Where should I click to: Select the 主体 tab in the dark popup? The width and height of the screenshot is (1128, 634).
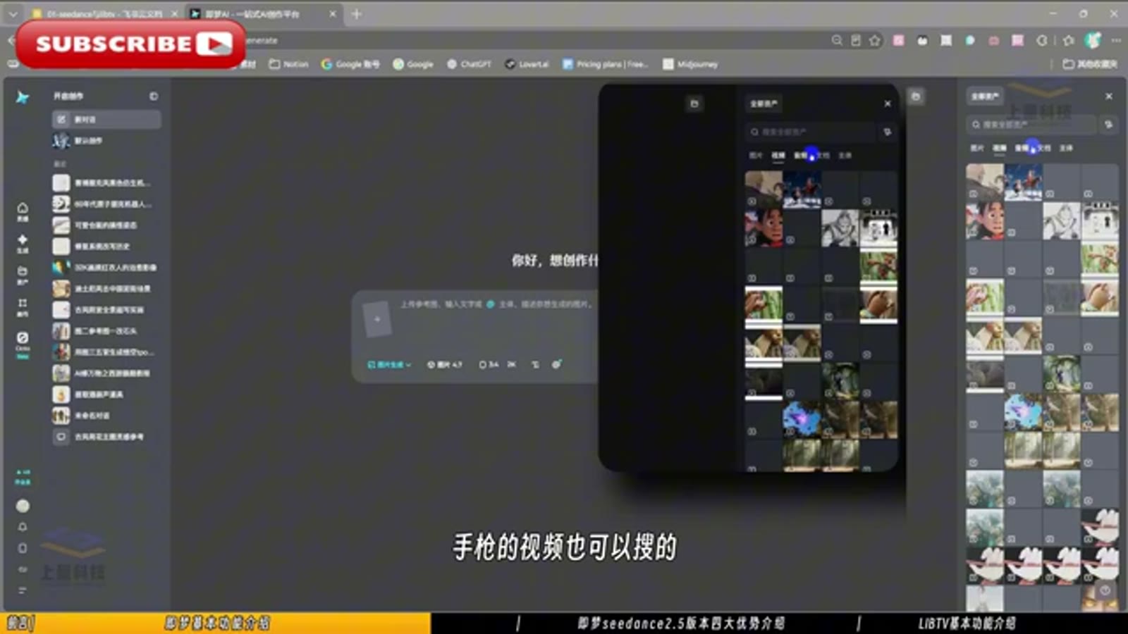point(845,155)
